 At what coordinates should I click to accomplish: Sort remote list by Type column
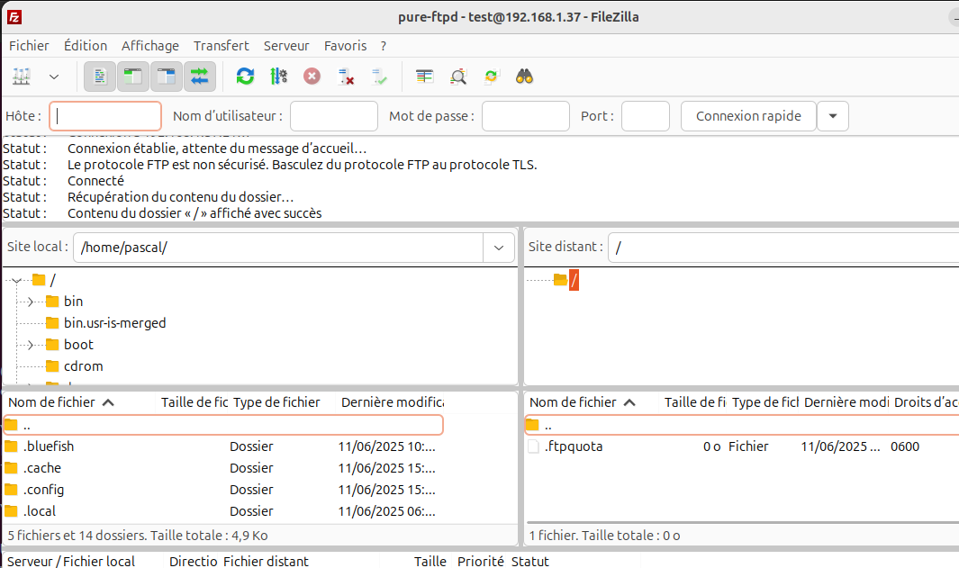coord(765,402)
